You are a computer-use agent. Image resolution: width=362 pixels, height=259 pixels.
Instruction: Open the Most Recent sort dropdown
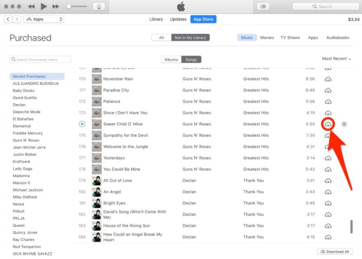(336, 59)
